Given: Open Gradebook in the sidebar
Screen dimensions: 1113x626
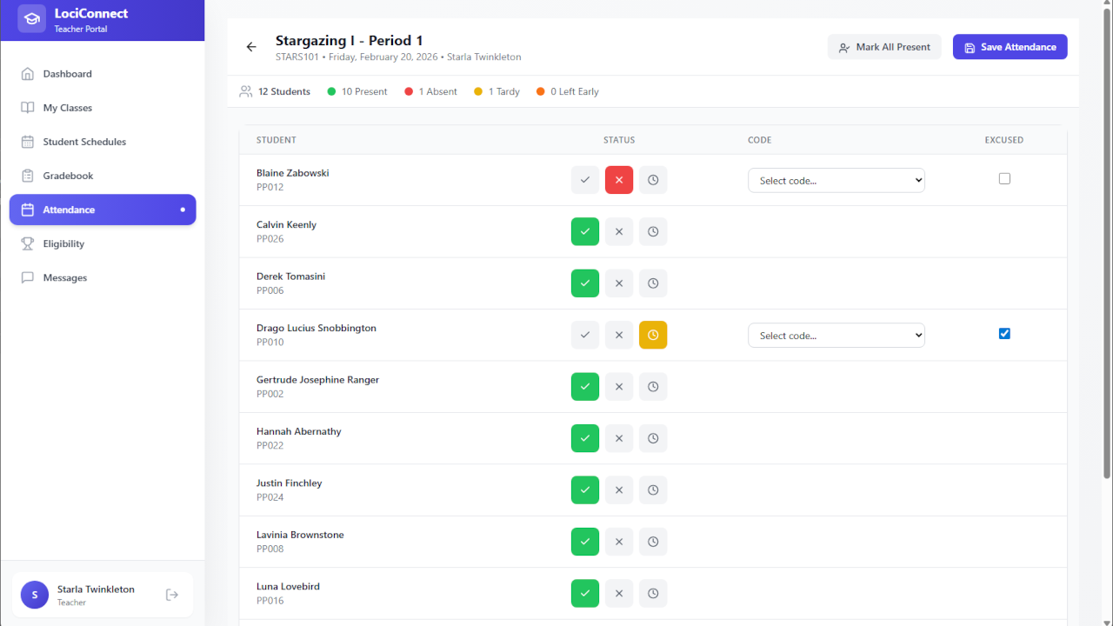Looking at the screenshot, I should [x=68, y=176].
